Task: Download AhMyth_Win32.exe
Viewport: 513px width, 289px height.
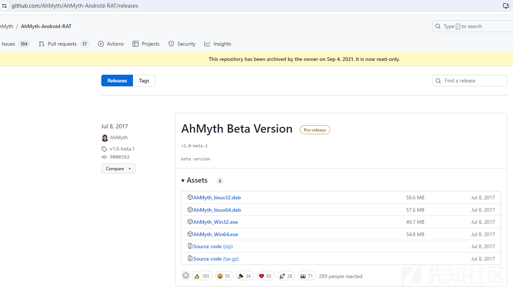Action: (215, 222)
